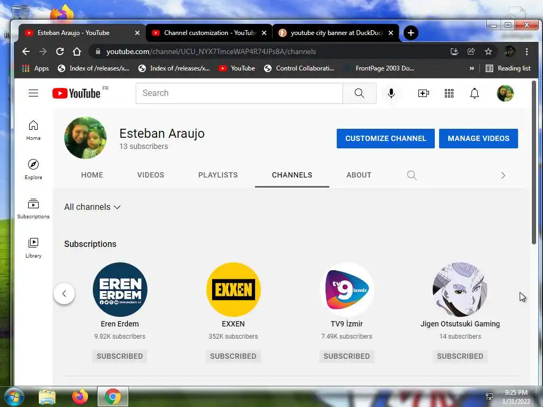Open account avatar menu in YouTube header

click(505, 93)
